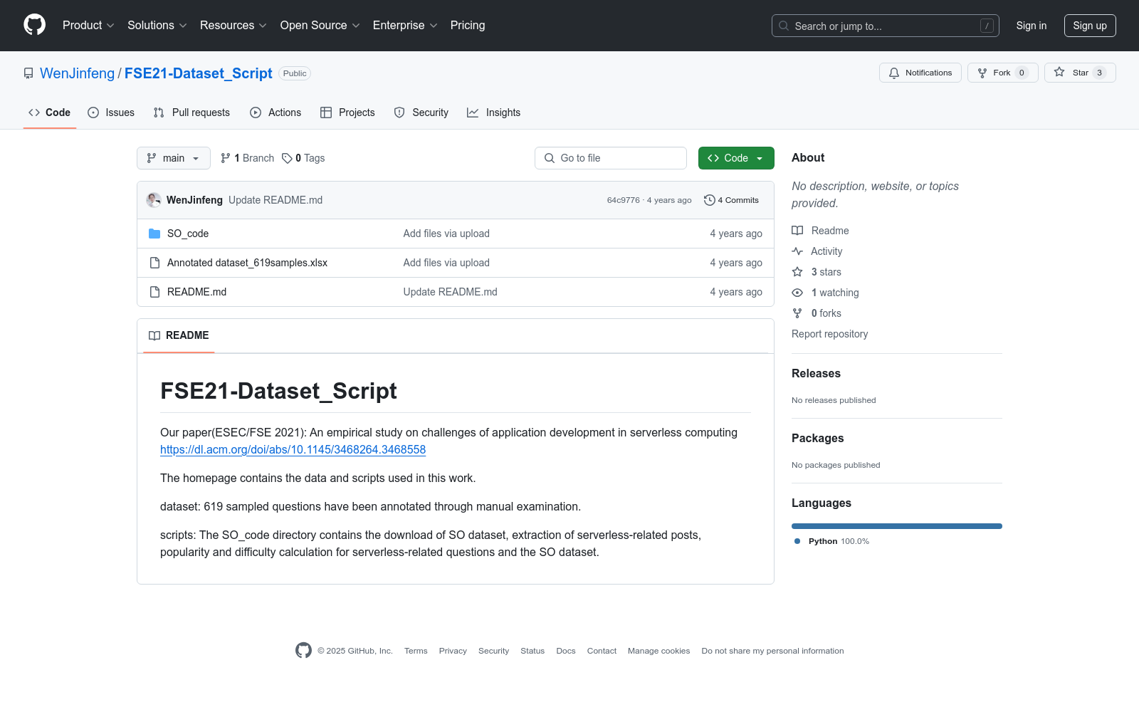Open the Solutions menu
This screenshot has width=1139, height=712.
click(x=157, y=25)
